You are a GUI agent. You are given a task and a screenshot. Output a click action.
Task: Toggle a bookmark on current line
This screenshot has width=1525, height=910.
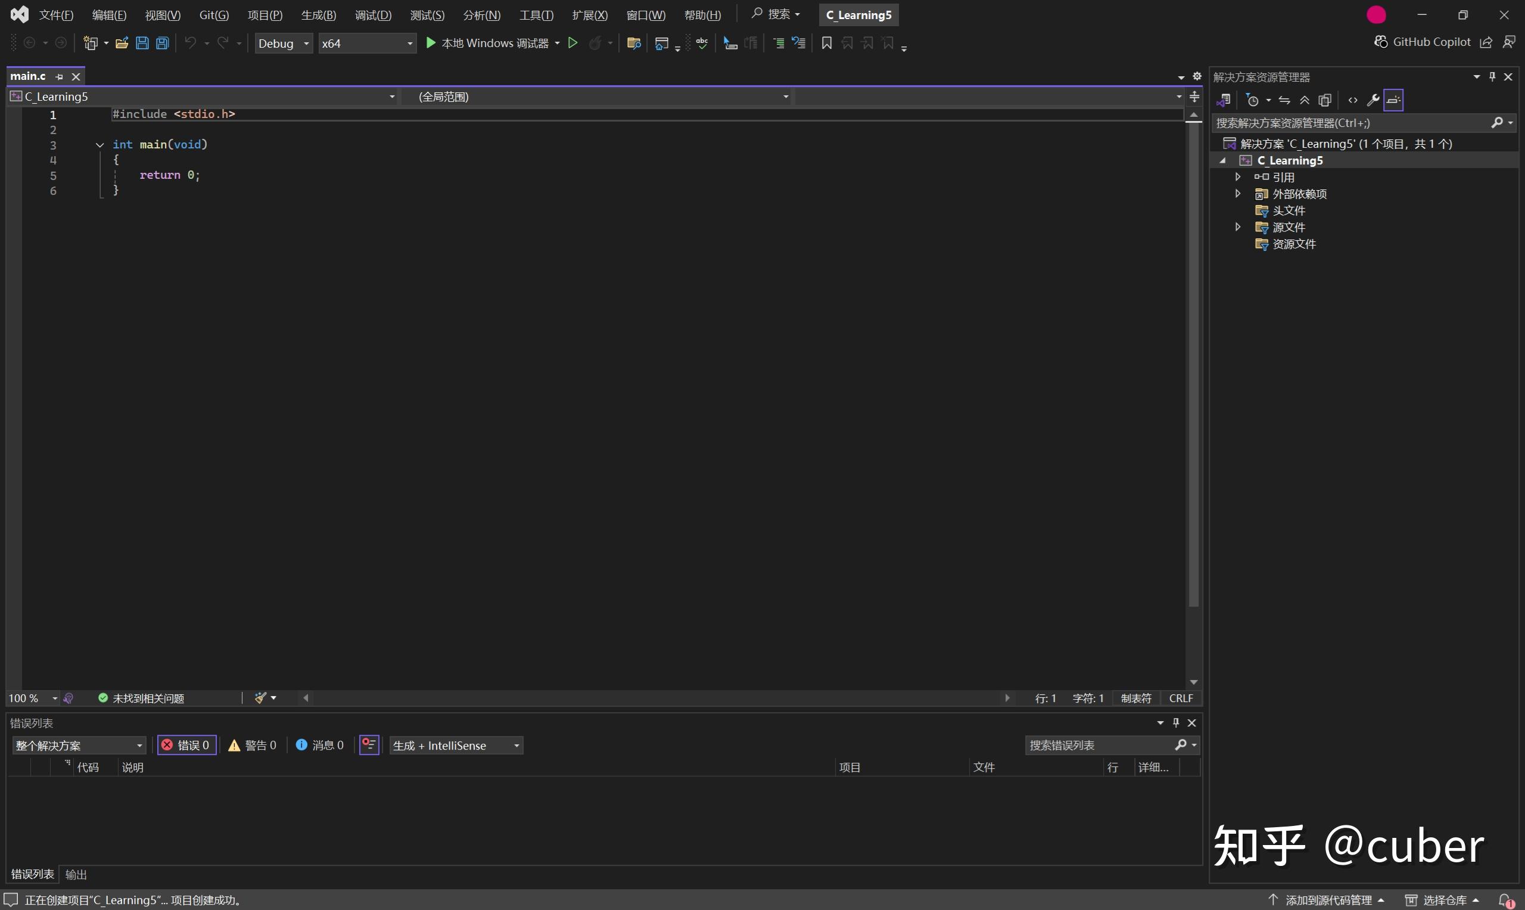826,43
